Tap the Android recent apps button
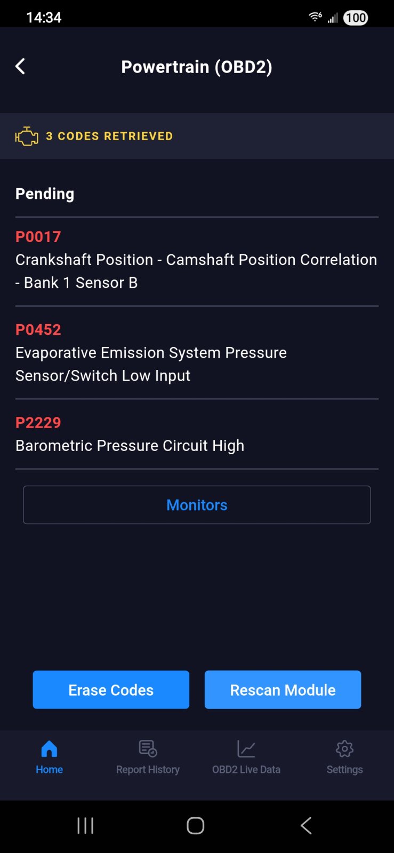 pos(85,826)
